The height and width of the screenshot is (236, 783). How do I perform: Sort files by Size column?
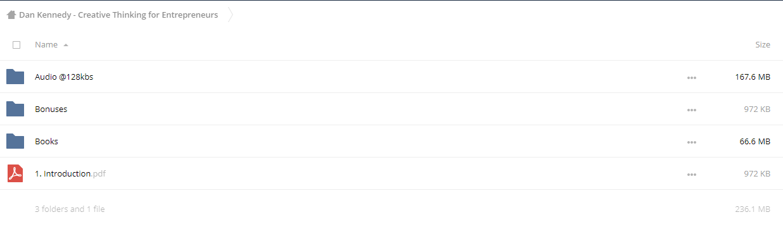(x=763, y=45)
